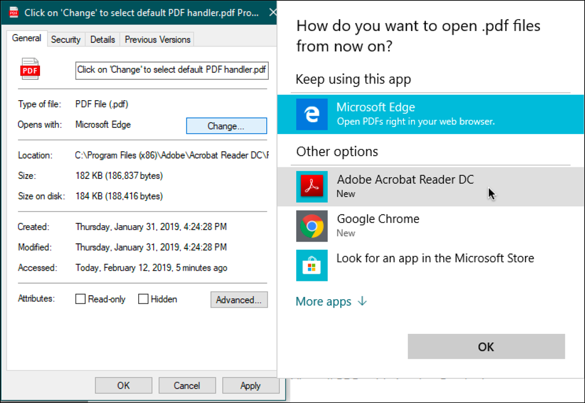Click the Microsoft Edge icon
This screenshot has width=585, height=403.
312,113
